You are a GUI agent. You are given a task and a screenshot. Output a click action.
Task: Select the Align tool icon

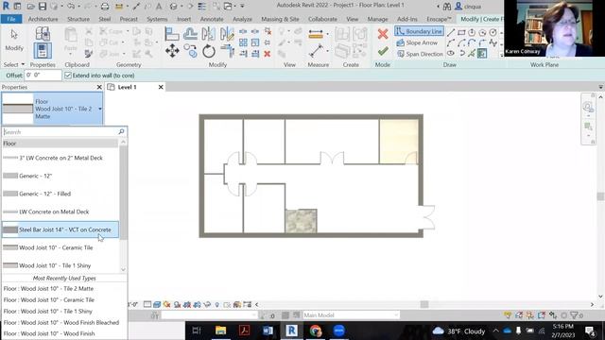click(172, 34)
